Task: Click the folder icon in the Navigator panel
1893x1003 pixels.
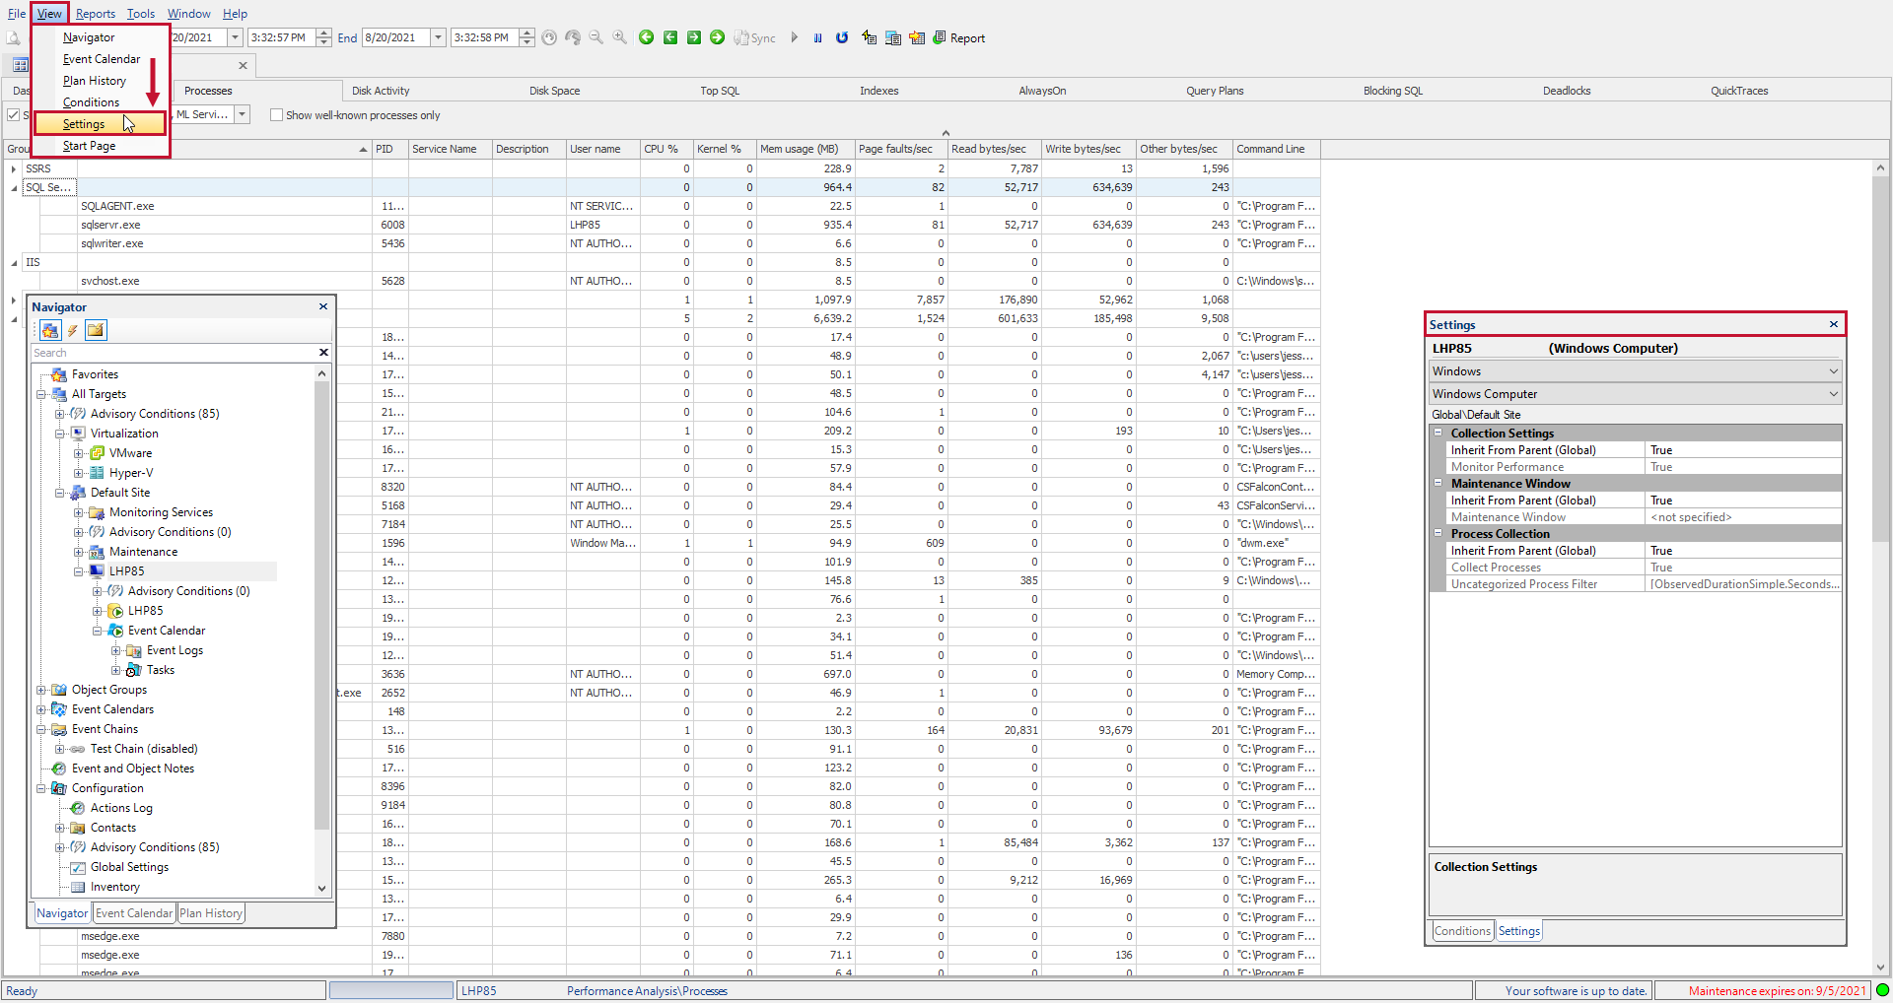Action: click(95, 330)
